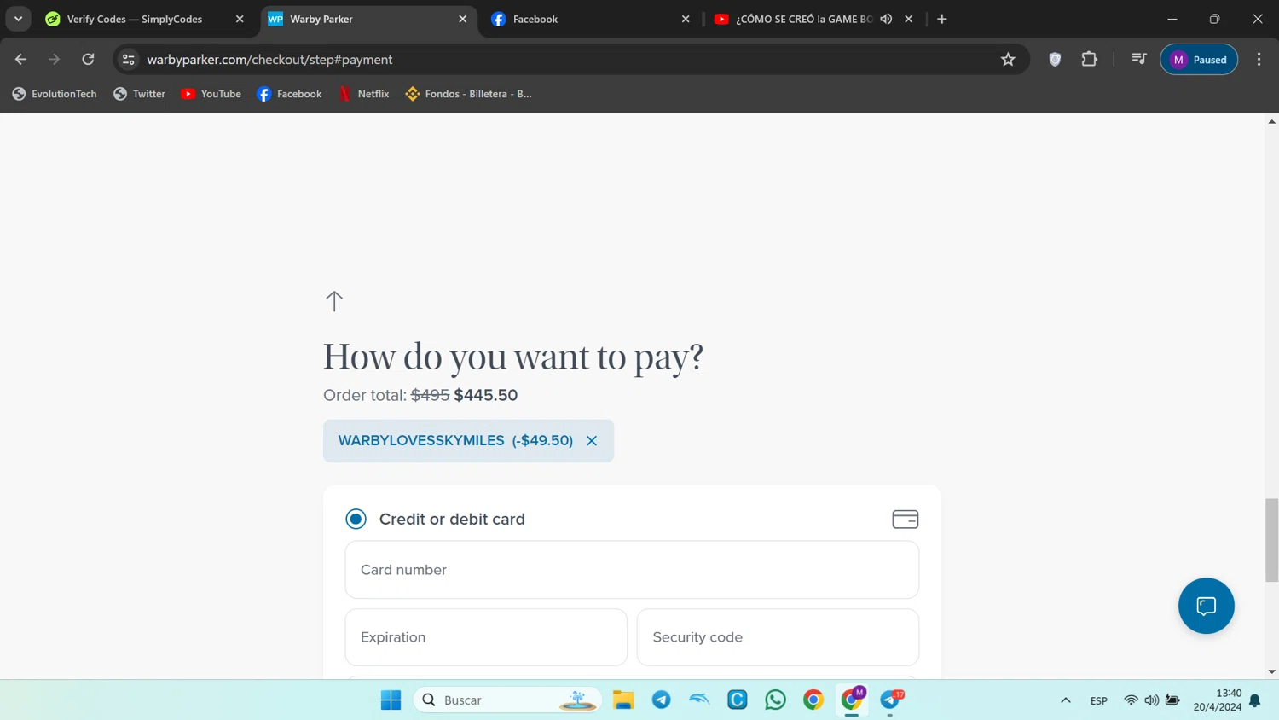1279x720 pixels.
Task: Open the volume control in tray
Action: [1152, 700]
